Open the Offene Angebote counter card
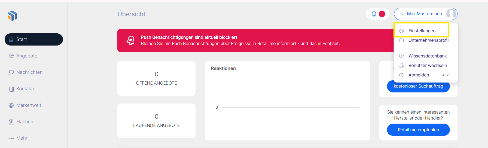 click(x=156, y=78)
